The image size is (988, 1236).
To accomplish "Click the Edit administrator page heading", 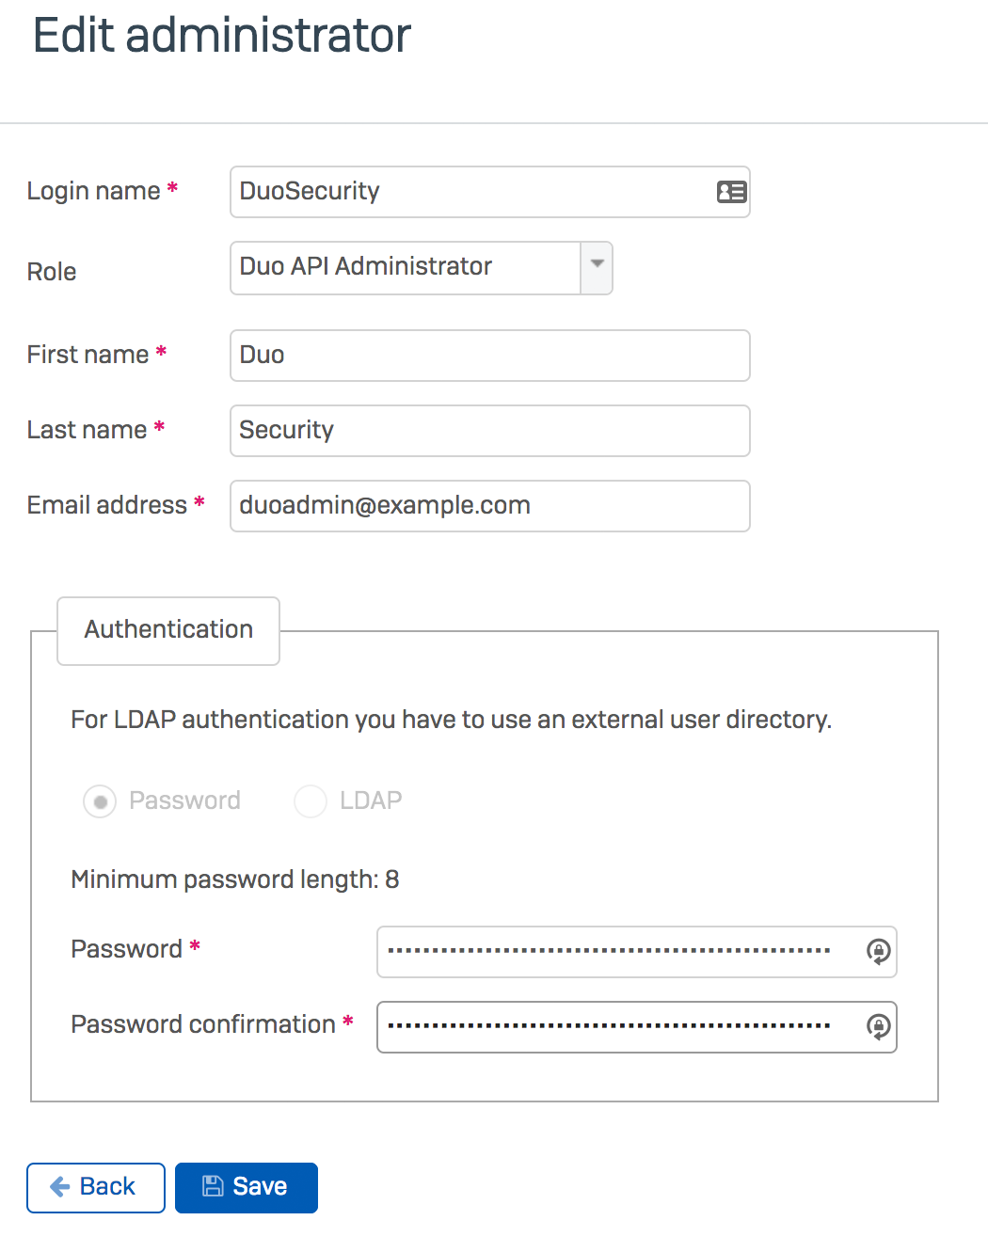I will pyautogui.click(x=222, y=36).
